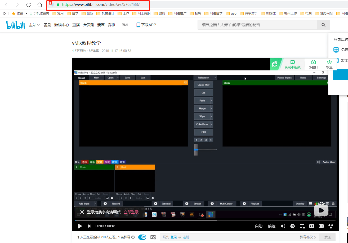Open the 小窗口 mini window

coord(313,64)
